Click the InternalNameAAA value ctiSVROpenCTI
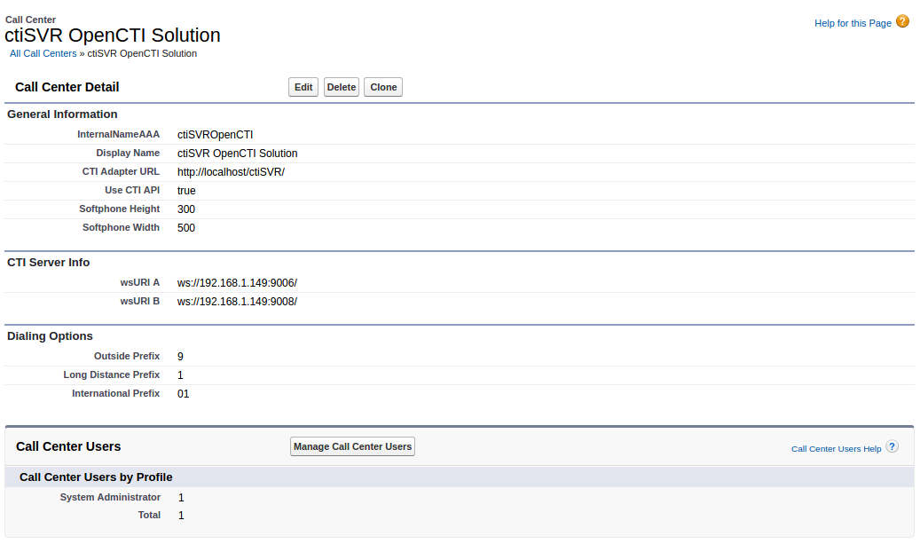Screen dimensions: 920x544 click(215, 135)
